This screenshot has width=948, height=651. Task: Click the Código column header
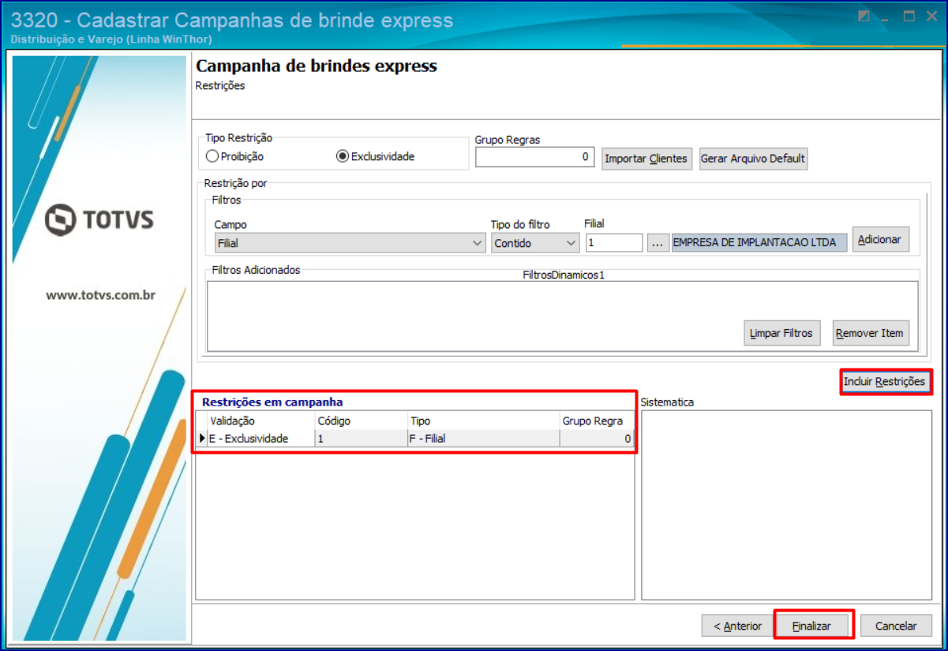tap(361, 421)
